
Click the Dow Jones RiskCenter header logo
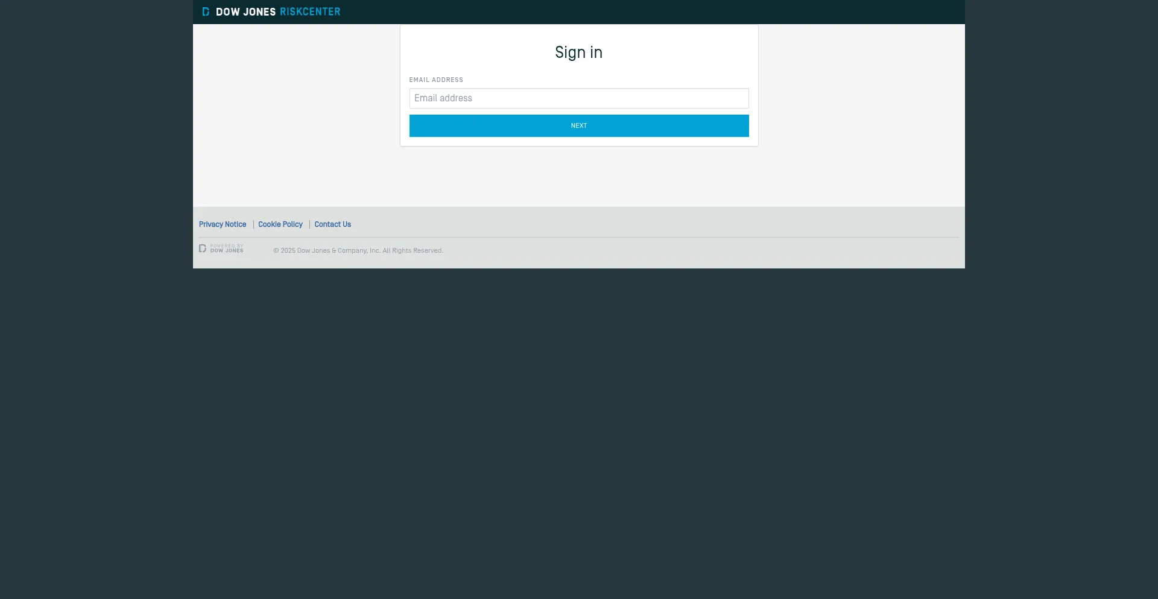(271, 11)
